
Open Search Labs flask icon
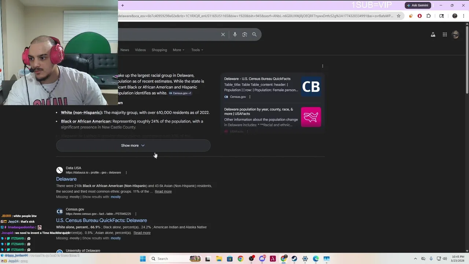(433, 34)
